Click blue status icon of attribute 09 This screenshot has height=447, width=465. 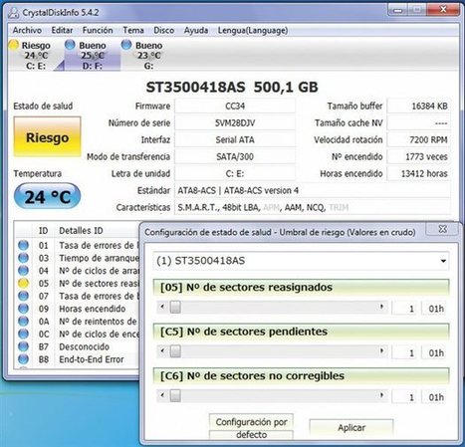(23, 309)
